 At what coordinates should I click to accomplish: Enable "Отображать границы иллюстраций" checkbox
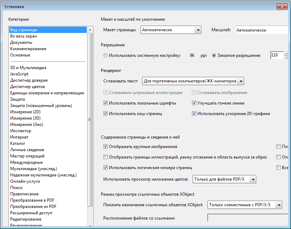(x=105, y=157)
